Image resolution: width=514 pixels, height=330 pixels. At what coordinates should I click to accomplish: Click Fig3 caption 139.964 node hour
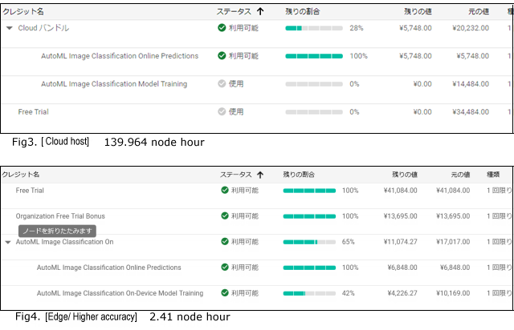point(154,143)
